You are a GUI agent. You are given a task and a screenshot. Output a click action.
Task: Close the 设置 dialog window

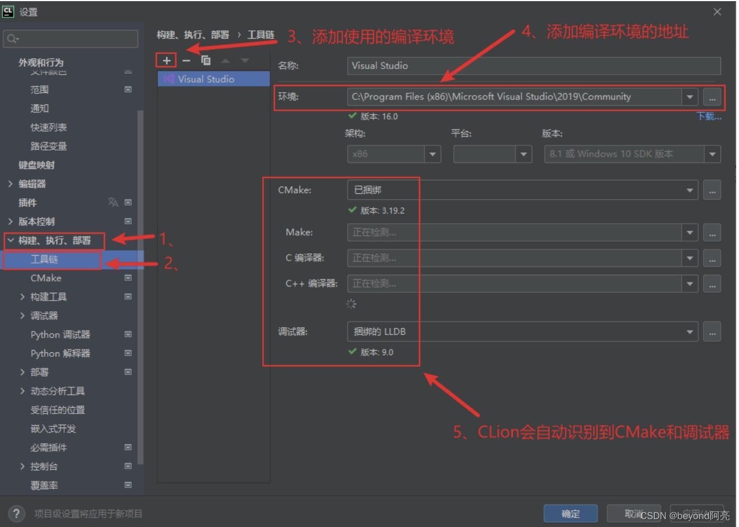(717, 12)
